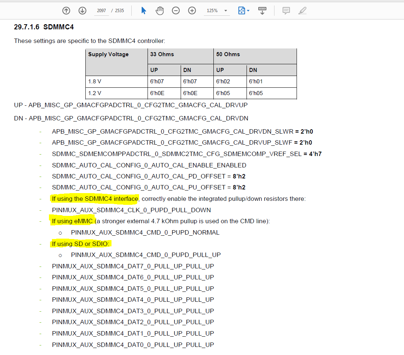Click highlighted text 'If using SD or SDIO:'
This screenshot has height=355, width=404.
pyautogui.click(x=80, y=244)
